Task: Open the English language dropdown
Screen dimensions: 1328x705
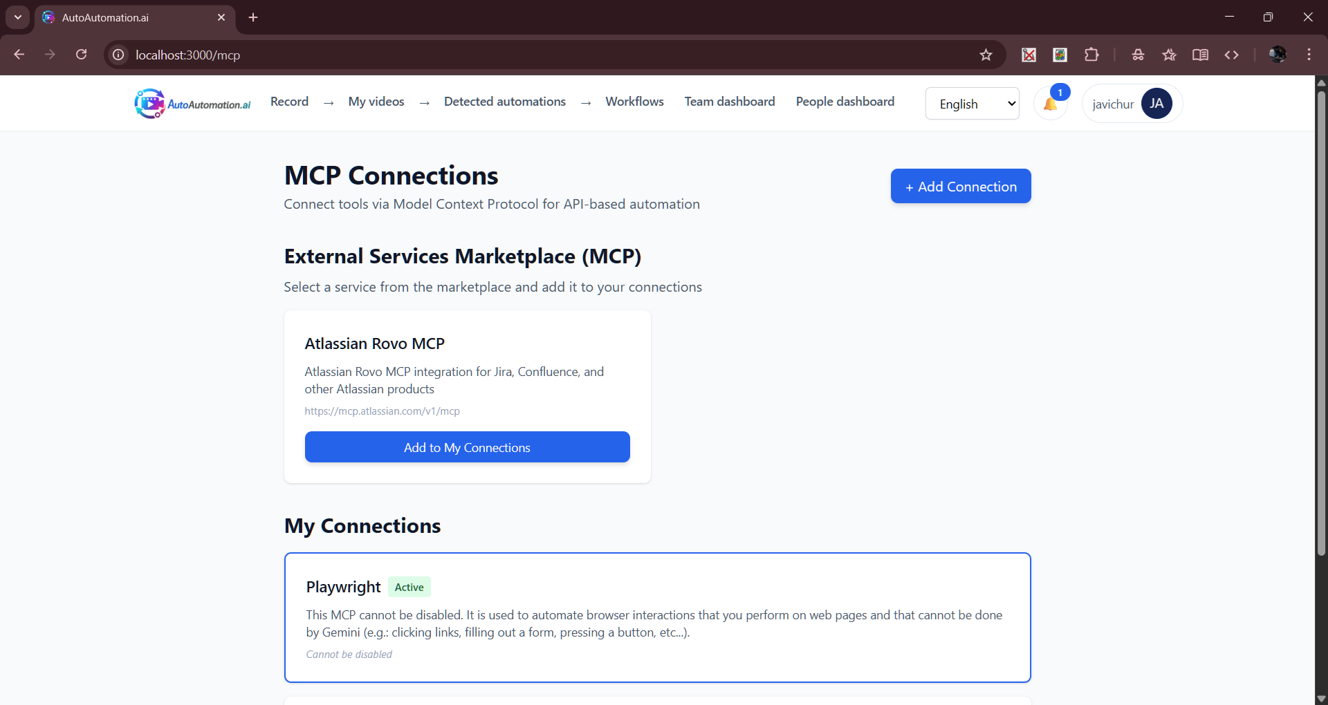Action: [x=972, y=104]
